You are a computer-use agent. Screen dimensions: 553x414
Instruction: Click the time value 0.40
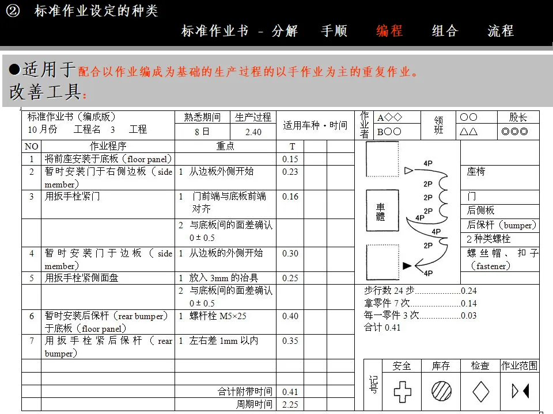click(x=290, y=316)
